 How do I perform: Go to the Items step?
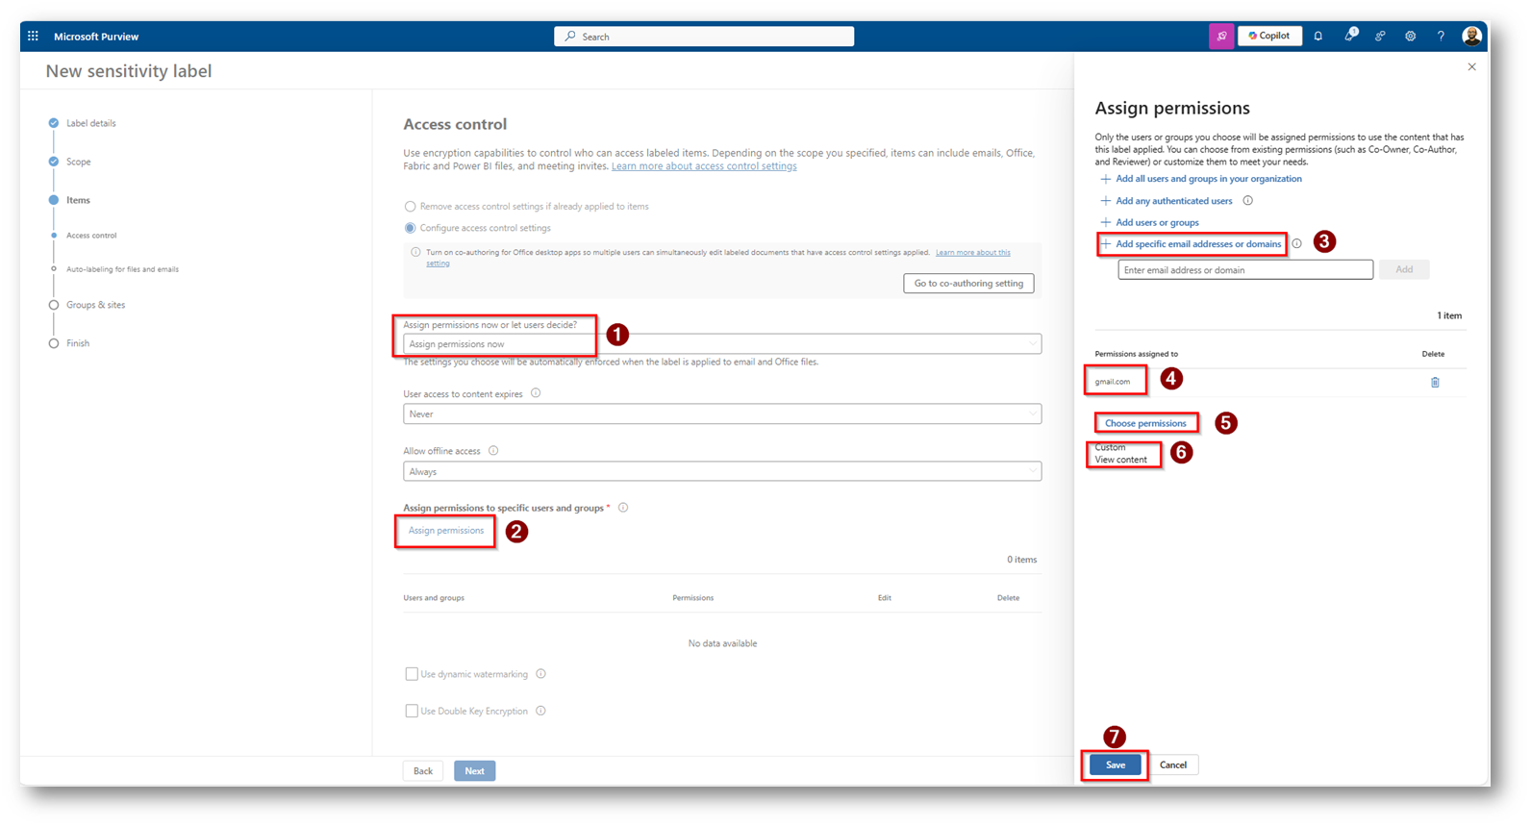[78, 200]
